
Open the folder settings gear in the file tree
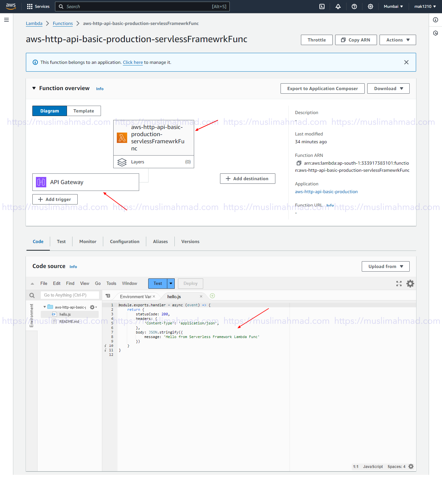pyautogui.click(x=93, y=307)
